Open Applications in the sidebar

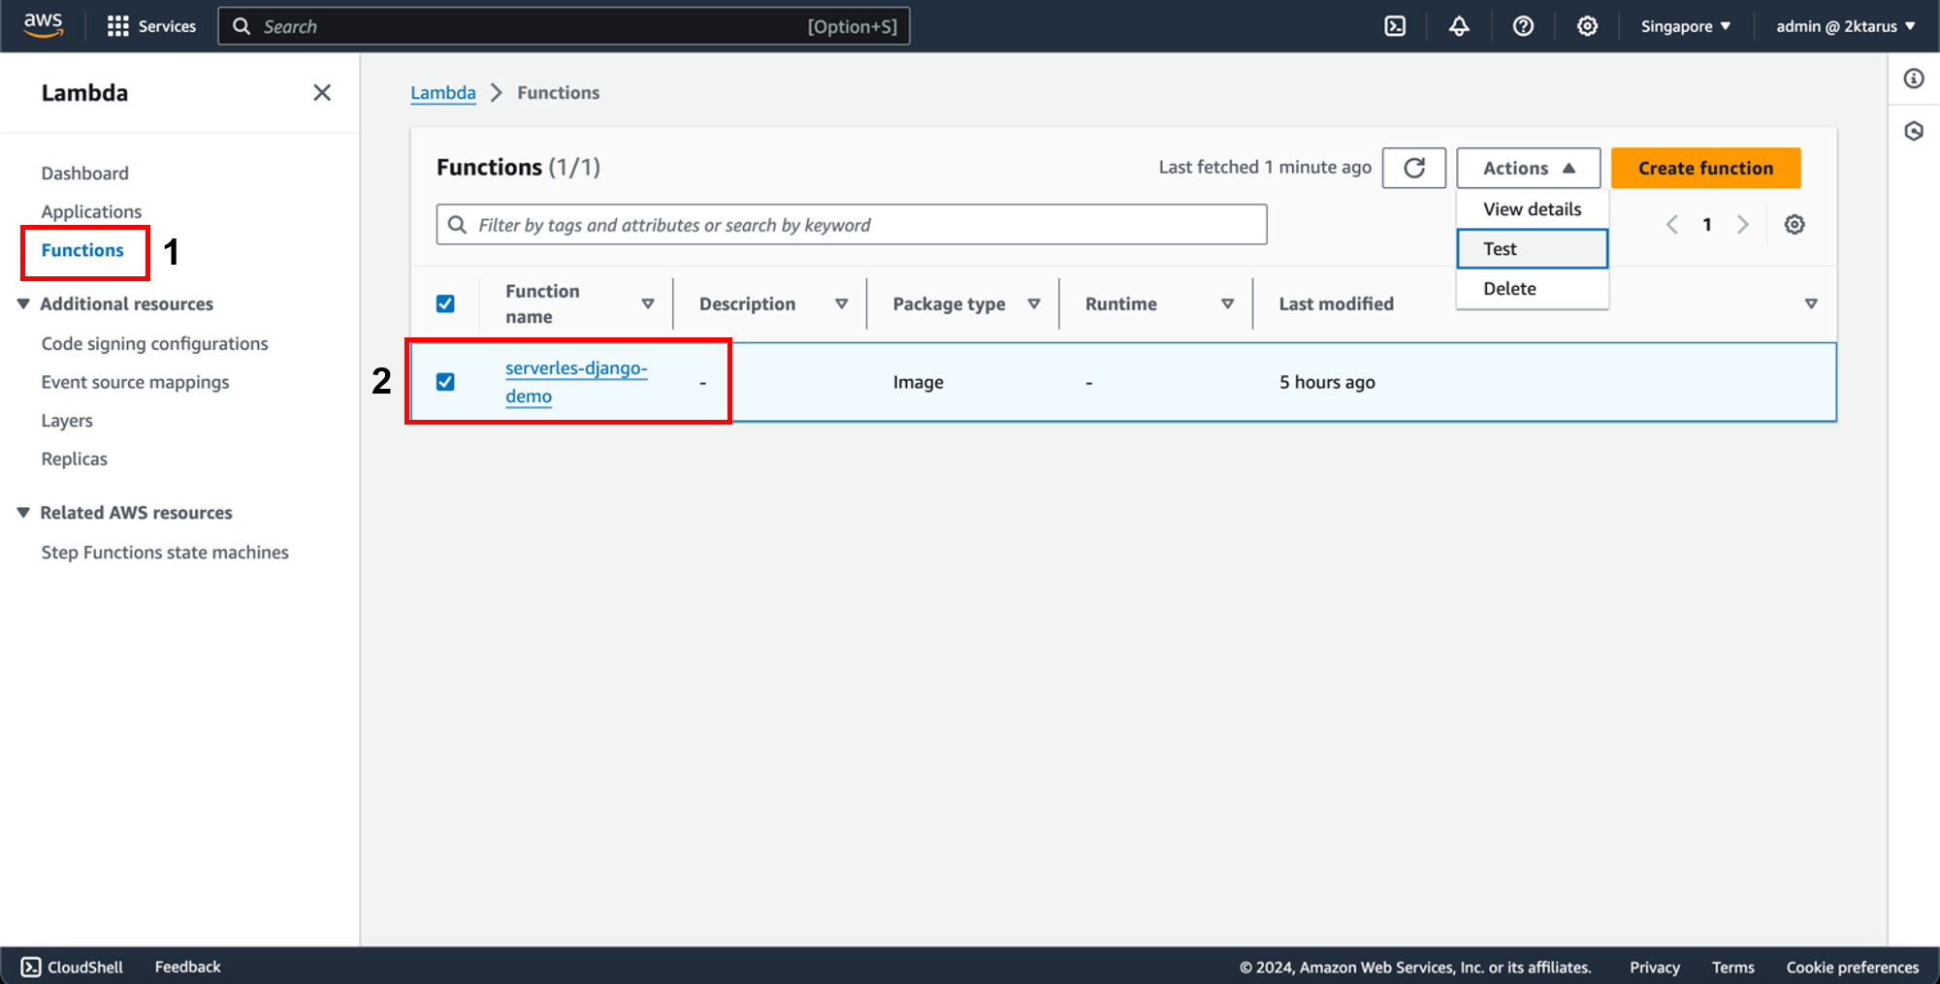(x=91, y=211)
